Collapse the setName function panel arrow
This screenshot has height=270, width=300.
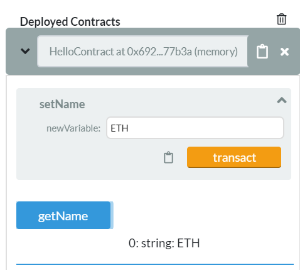282,100
